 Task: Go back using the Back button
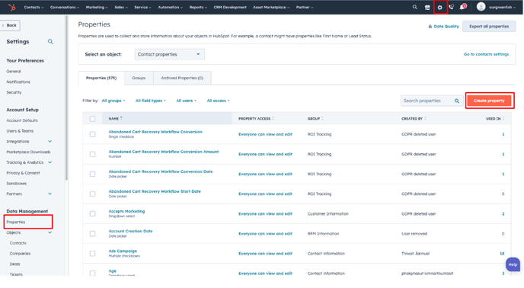click(10, 25)
